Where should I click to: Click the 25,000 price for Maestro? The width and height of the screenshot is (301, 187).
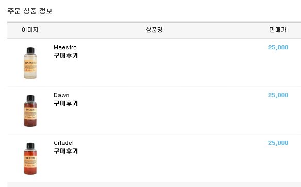[x=278, y=47]
